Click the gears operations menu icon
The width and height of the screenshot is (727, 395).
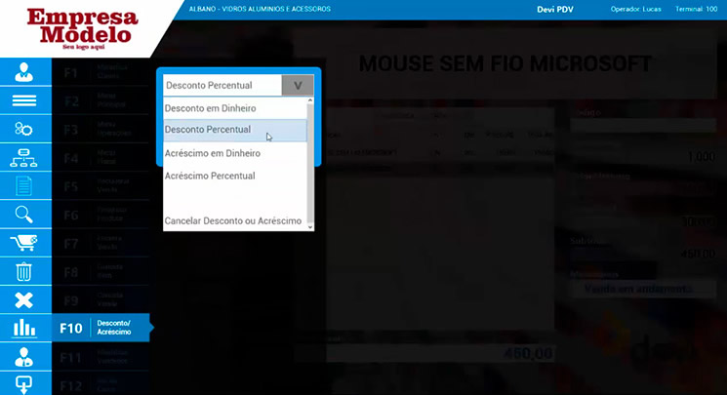coord(23,129)
